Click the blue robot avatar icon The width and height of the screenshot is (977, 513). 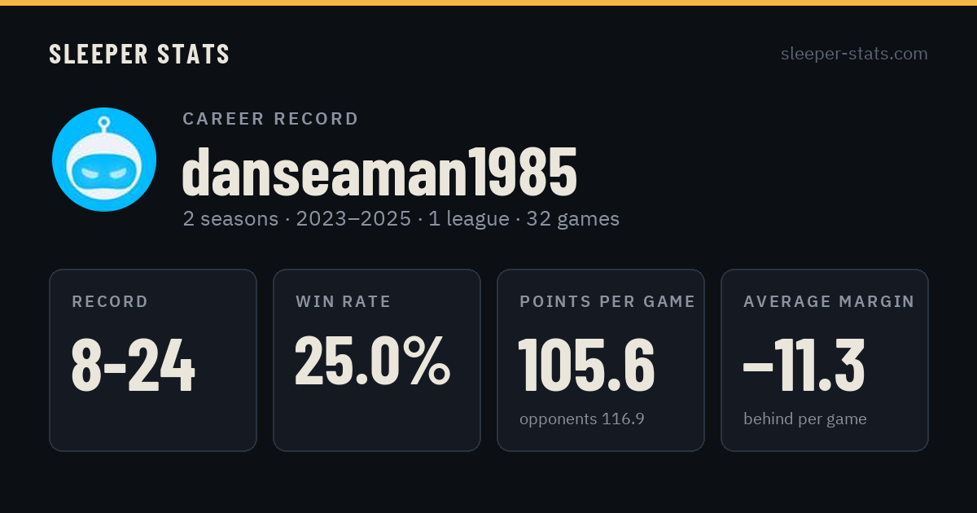click(x=104, y=160)
